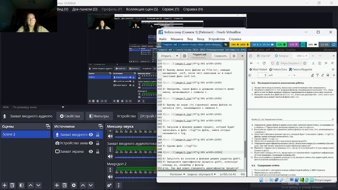
Task: Click Свойства button in source toolbar
Action: click(70, 116)
